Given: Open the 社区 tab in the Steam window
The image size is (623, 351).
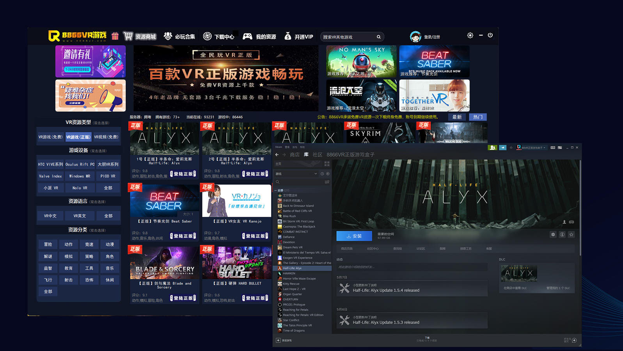Looking at the screenshot, I should pos(318,154).
